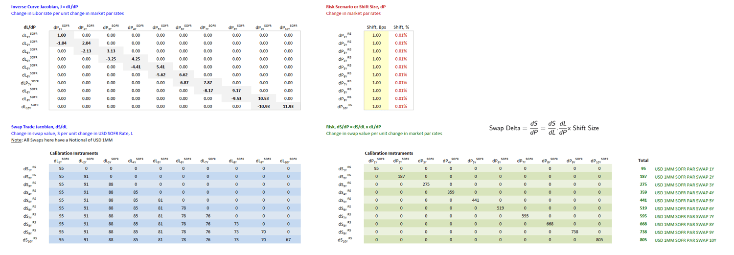Screen dimensions: 734x255
Task: Click the 11.93 cell in the Jacobian matrix
Action: (x=289, y=106)
